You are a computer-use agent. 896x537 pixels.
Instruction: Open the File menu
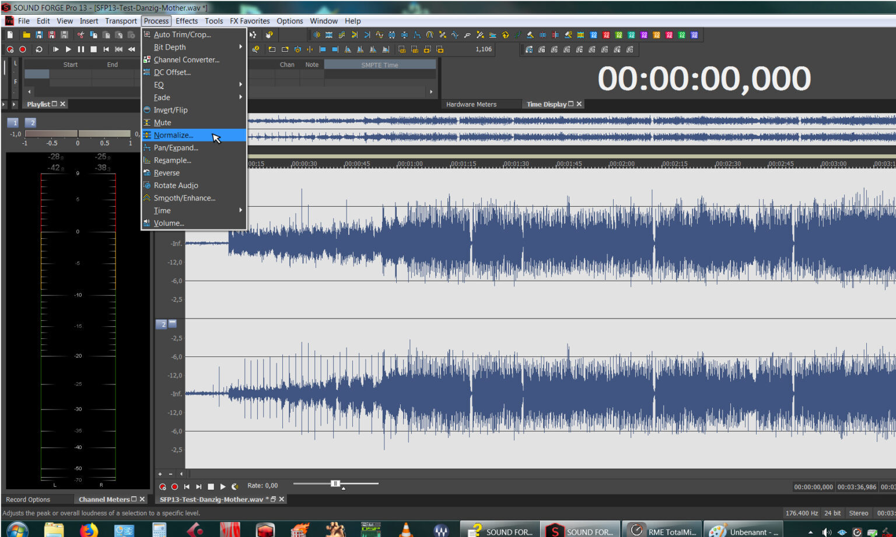[24, 21]
